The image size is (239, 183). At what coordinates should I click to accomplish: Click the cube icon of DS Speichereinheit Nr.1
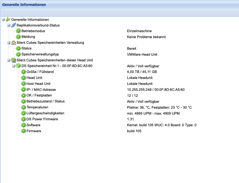(18, 66)
